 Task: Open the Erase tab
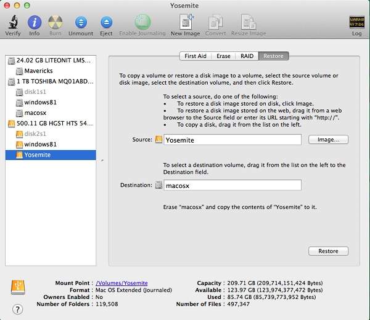point(223,56)
